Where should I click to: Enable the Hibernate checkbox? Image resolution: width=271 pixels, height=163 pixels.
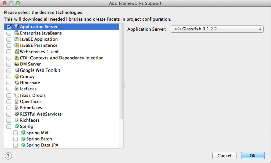(9, 83)
